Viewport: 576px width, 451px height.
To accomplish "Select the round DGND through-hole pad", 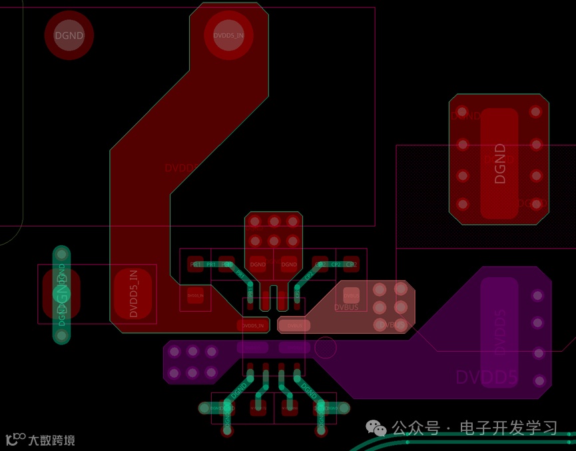I will click(69, 35).
